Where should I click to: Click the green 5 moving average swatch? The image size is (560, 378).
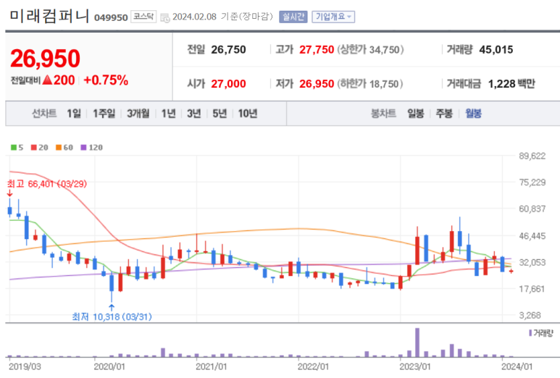(x=14, y=148)
